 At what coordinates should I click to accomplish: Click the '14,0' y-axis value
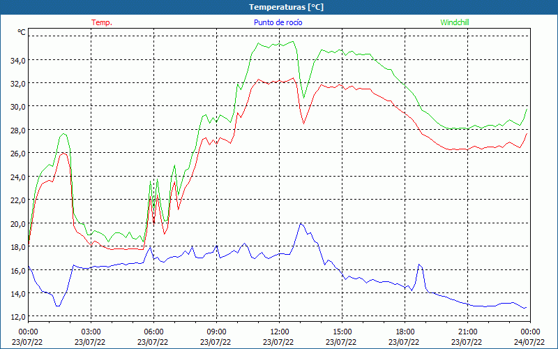pyautogui.click(x=18, y=294)
